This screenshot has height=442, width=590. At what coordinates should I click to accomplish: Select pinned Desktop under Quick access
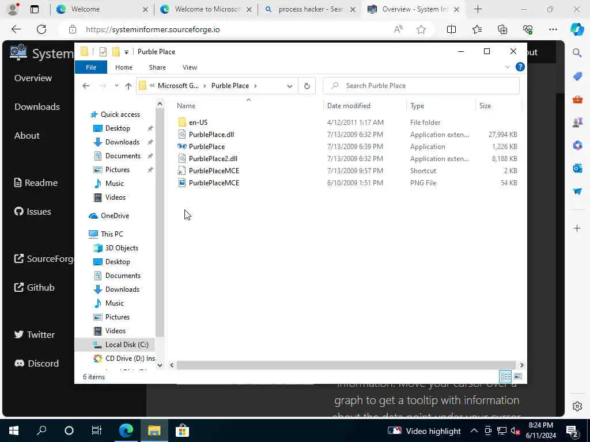118,128
